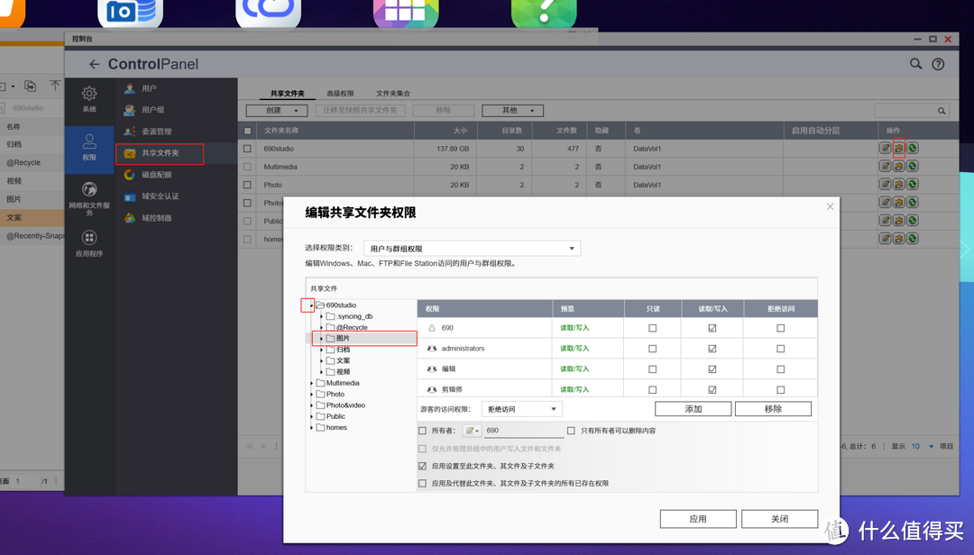Click edit permissions icon for 690studio row
Image resolution: width=974 pixels, height=555 pixels.
coord(899,148)
